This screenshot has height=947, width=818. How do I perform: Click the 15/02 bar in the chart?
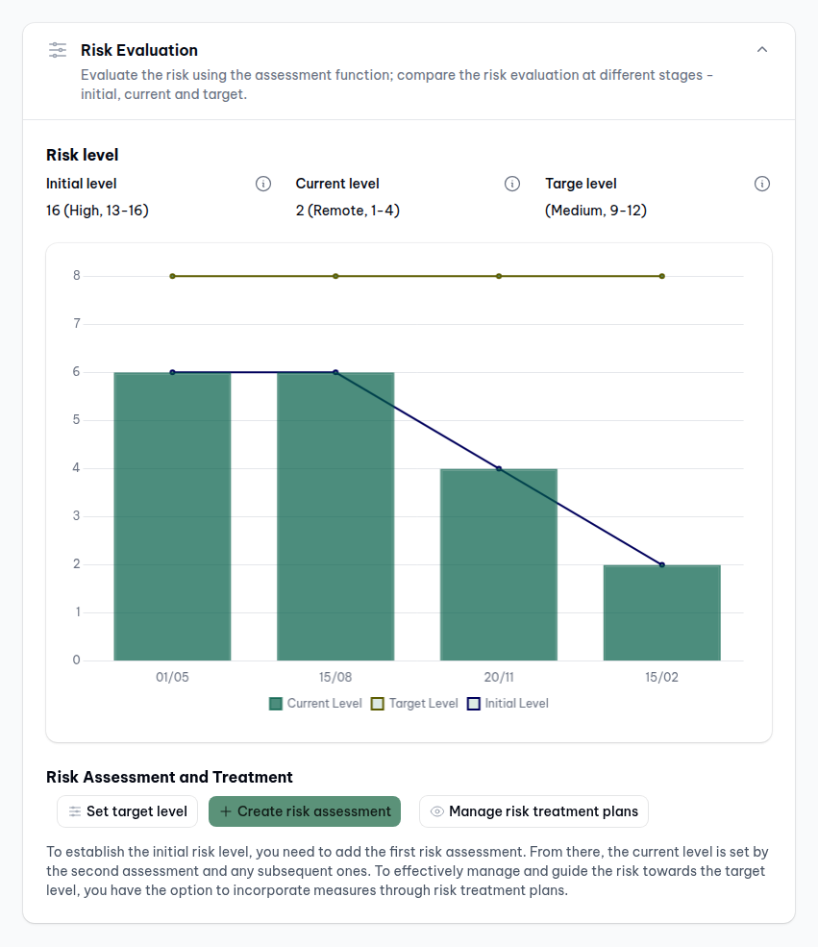pos(662,615)
